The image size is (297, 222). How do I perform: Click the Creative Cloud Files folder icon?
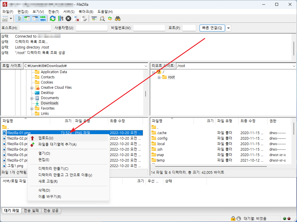pyautogui.click(x=37, y=88)
